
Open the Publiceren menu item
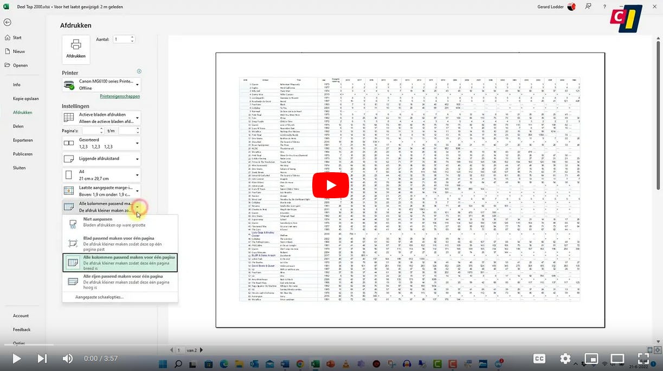[x=23, y=154]
